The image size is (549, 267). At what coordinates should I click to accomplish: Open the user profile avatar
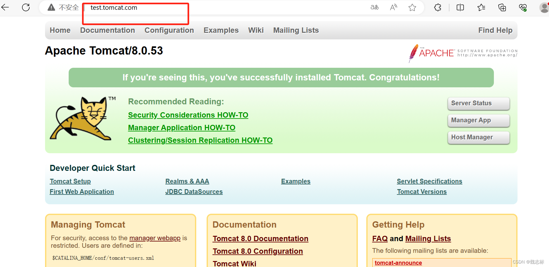[544, 7]
